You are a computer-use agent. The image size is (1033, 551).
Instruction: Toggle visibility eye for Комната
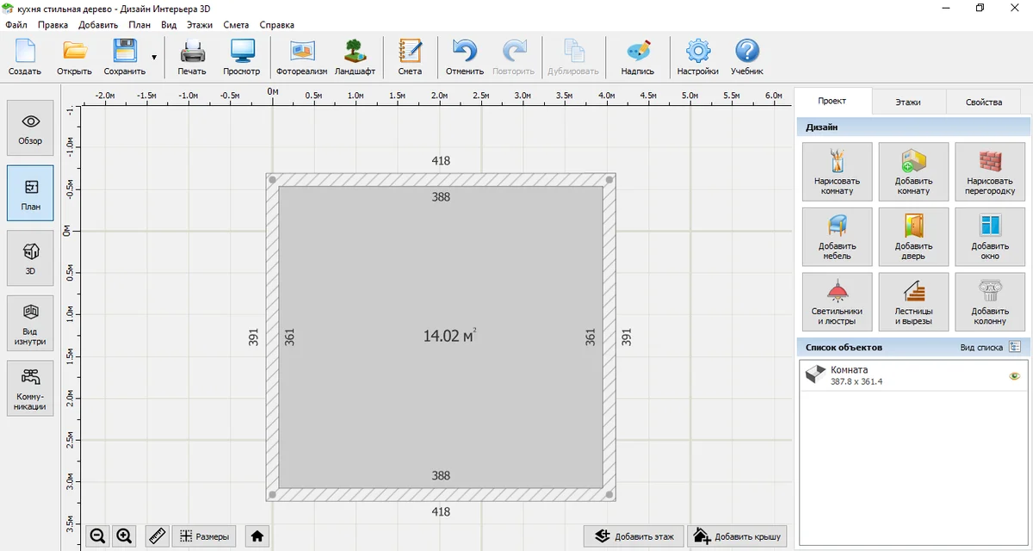pos(1014,376)
